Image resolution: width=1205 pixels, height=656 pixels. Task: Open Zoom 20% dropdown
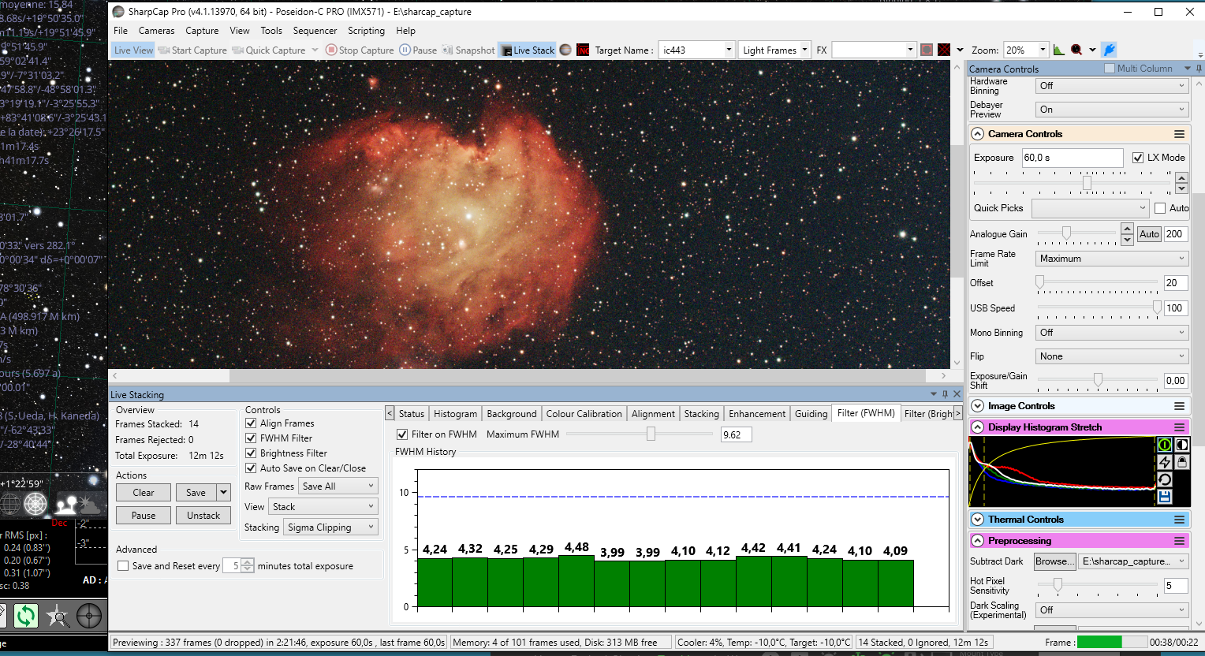point(1043,50)
